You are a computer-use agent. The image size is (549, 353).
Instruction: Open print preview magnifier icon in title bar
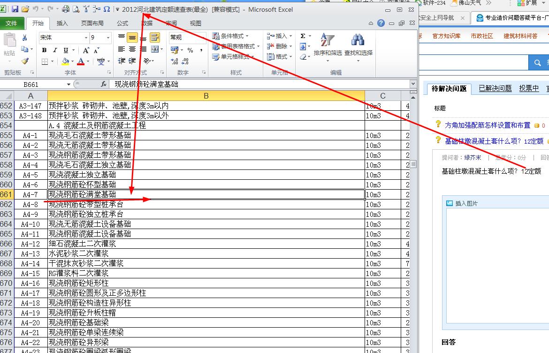pyautogui.click(x=76, y=9)
